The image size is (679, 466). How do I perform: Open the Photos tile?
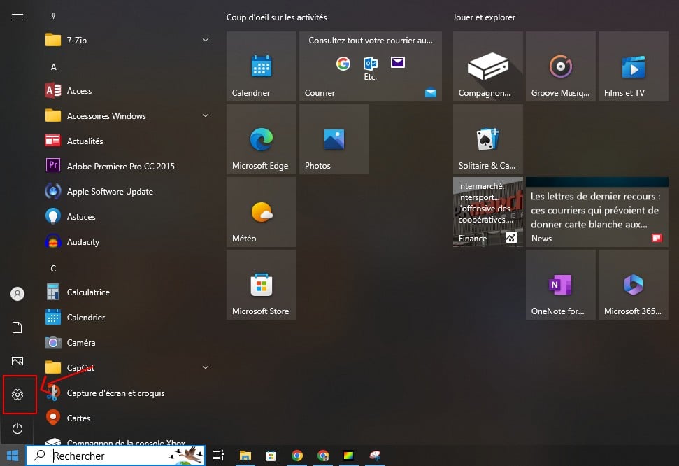(x=334, y=139)
